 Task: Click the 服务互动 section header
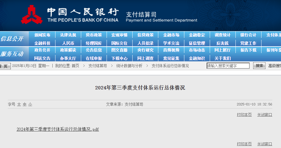[x=12, y=54]
